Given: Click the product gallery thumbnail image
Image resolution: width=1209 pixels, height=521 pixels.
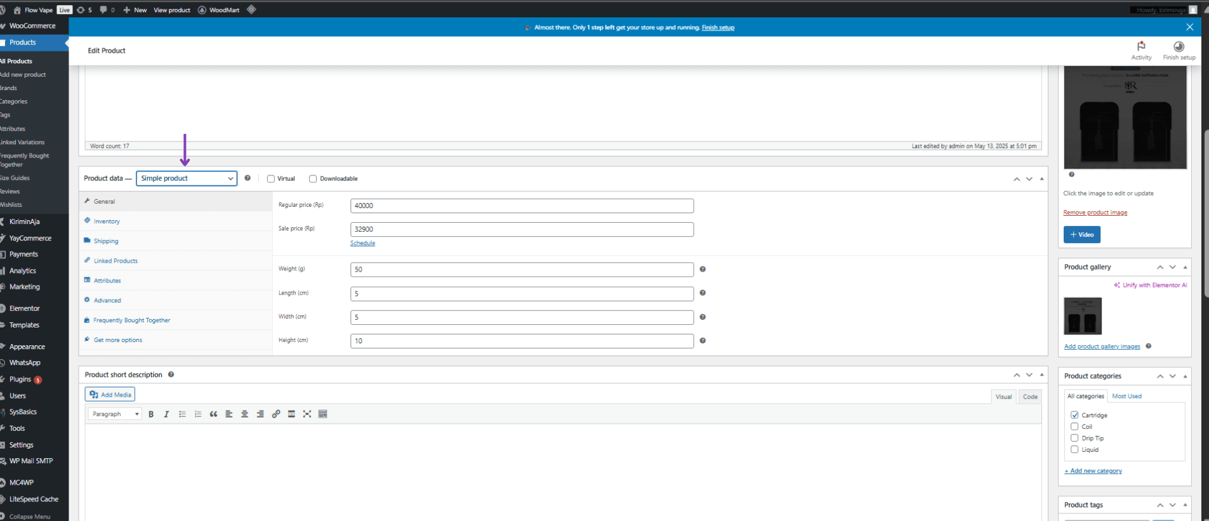Looking at the screenshot, I should click(1083, 315).
